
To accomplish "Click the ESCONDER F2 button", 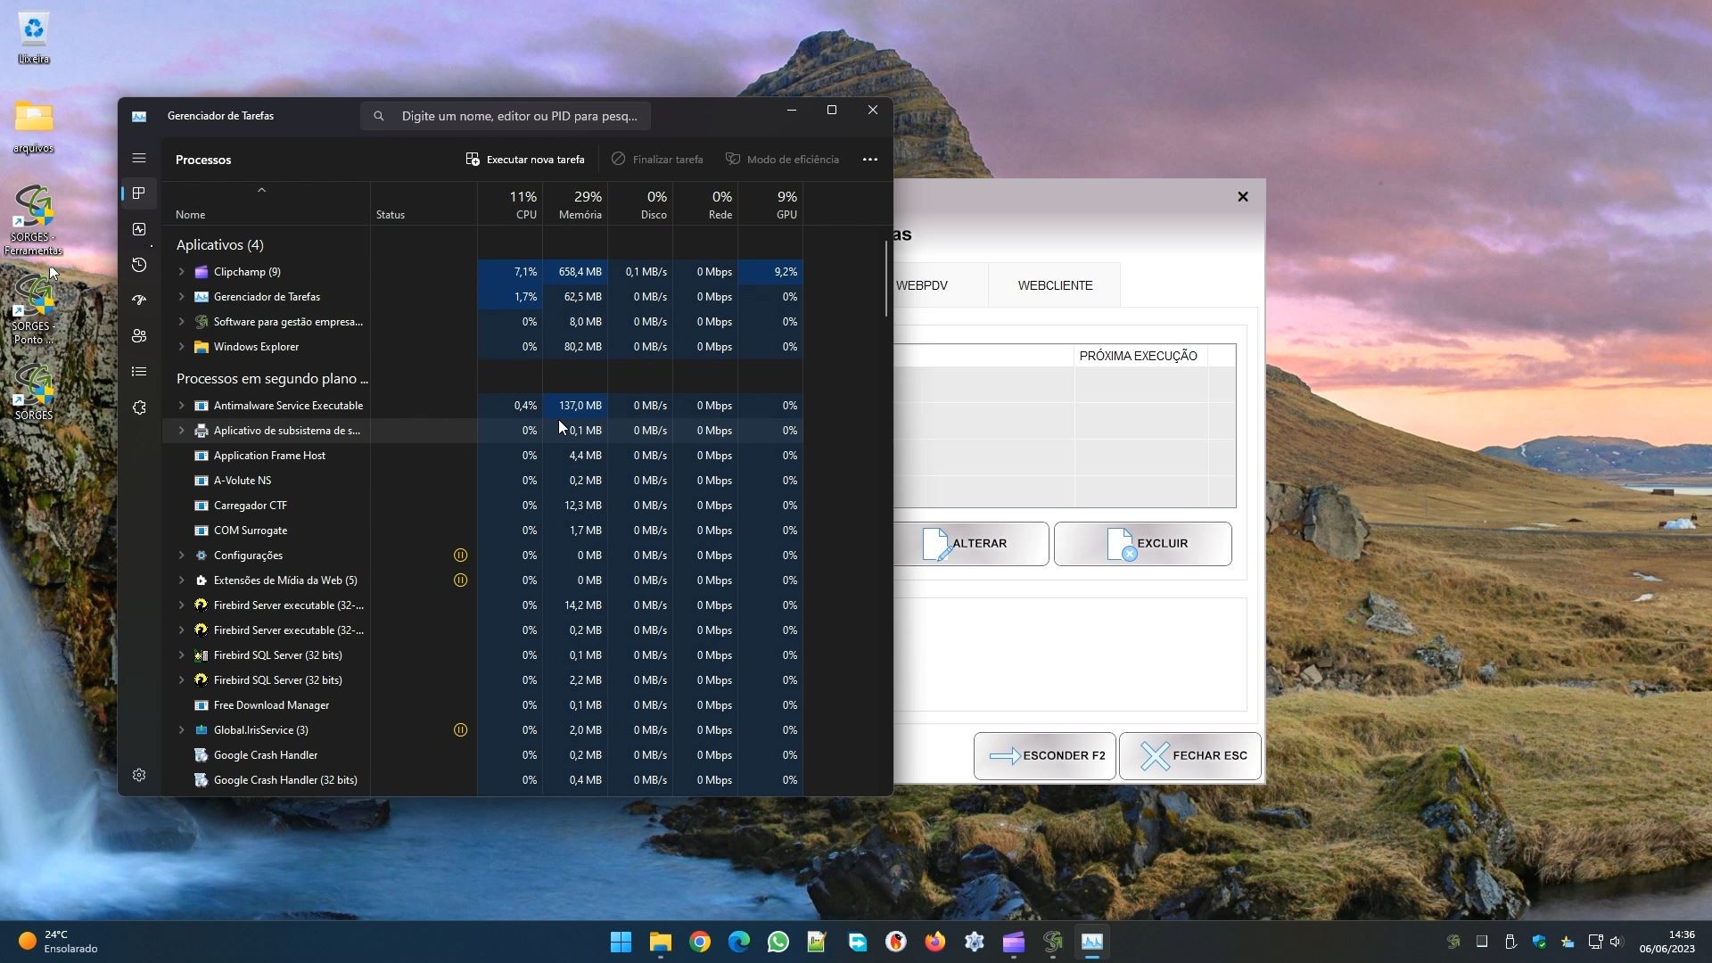I will coord(1045,756).
